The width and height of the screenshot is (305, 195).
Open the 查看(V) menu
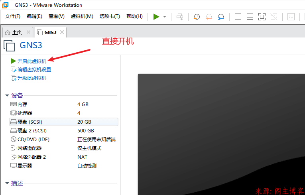point(56,16)
